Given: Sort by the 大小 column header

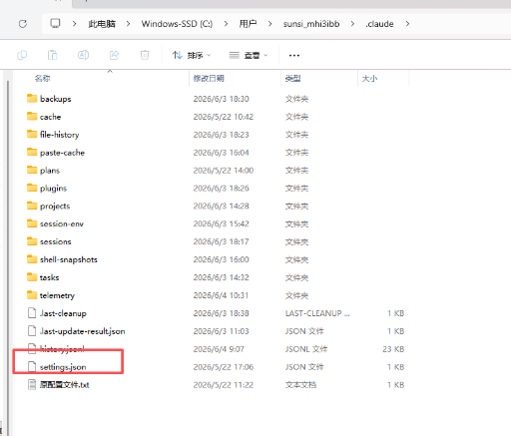Looking at the screenshot, I should pyautogui.click(x=369, y=79).
